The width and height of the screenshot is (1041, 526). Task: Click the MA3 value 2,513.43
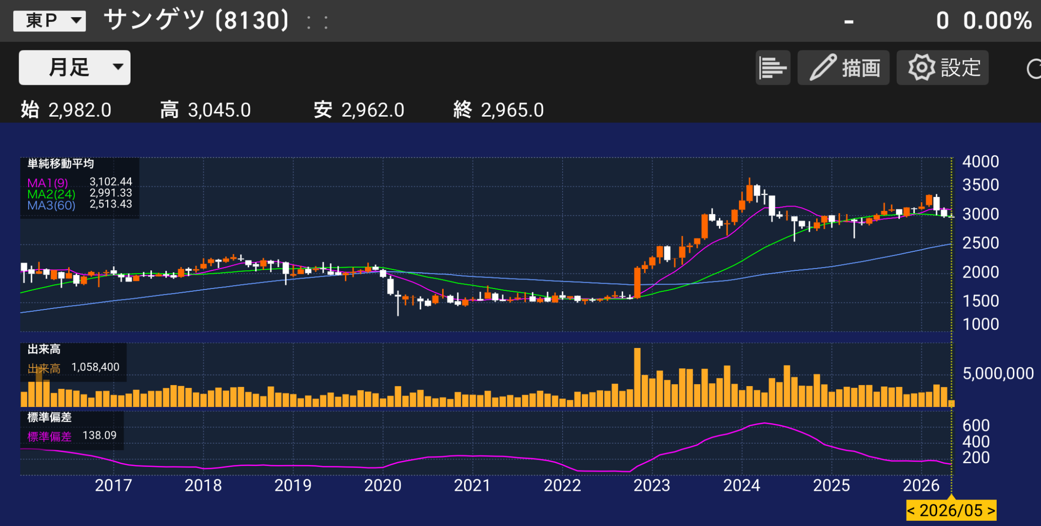(x=111, y=204)
